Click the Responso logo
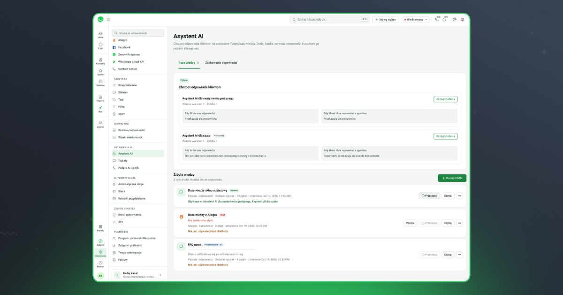This screenshot has width=563, height=295. (100, 19)
